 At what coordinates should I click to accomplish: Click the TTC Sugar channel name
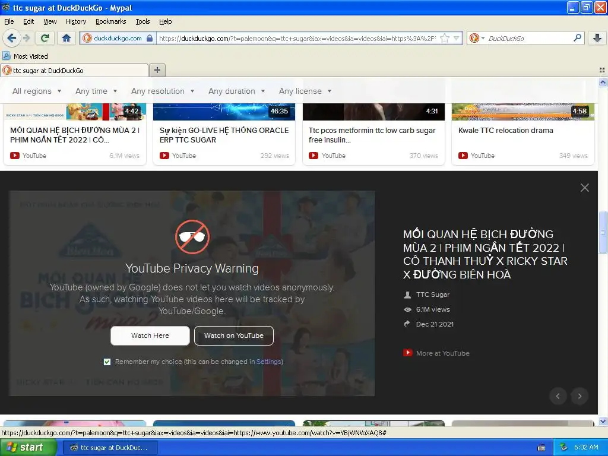[433, 294]
